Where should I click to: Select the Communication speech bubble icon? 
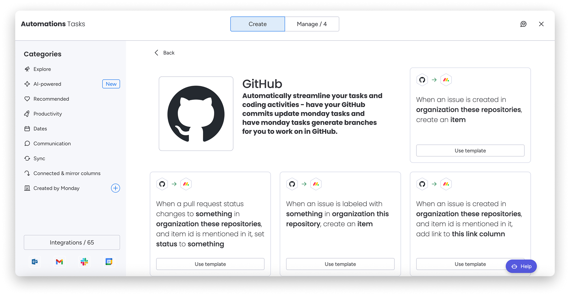point(27,143)
